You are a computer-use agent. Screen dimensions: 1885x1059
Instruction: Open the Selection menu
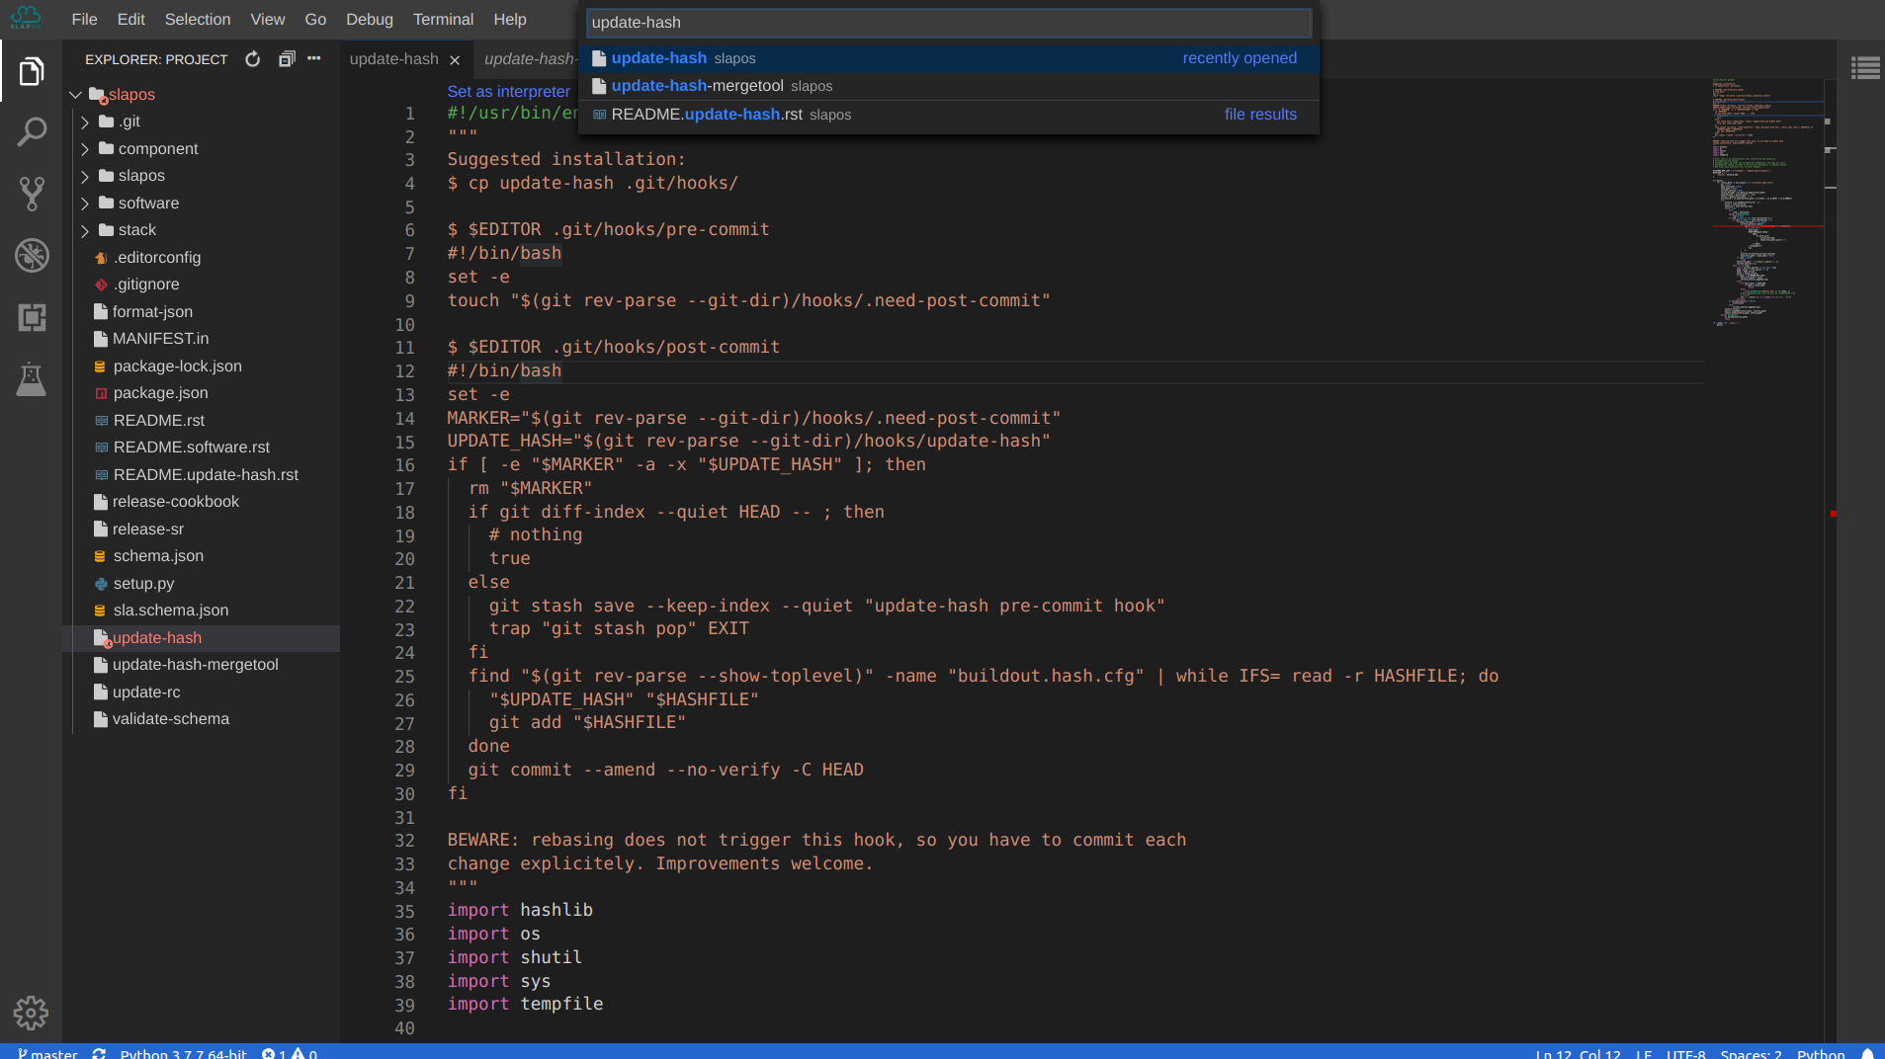coord(197,19)
